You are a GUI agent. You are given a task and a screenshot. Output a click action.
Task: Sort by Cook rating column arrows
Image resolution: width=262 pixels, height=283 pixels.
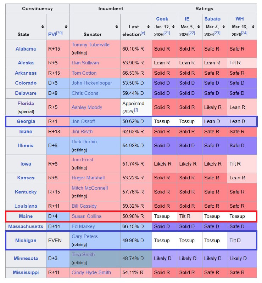(173, 27)
